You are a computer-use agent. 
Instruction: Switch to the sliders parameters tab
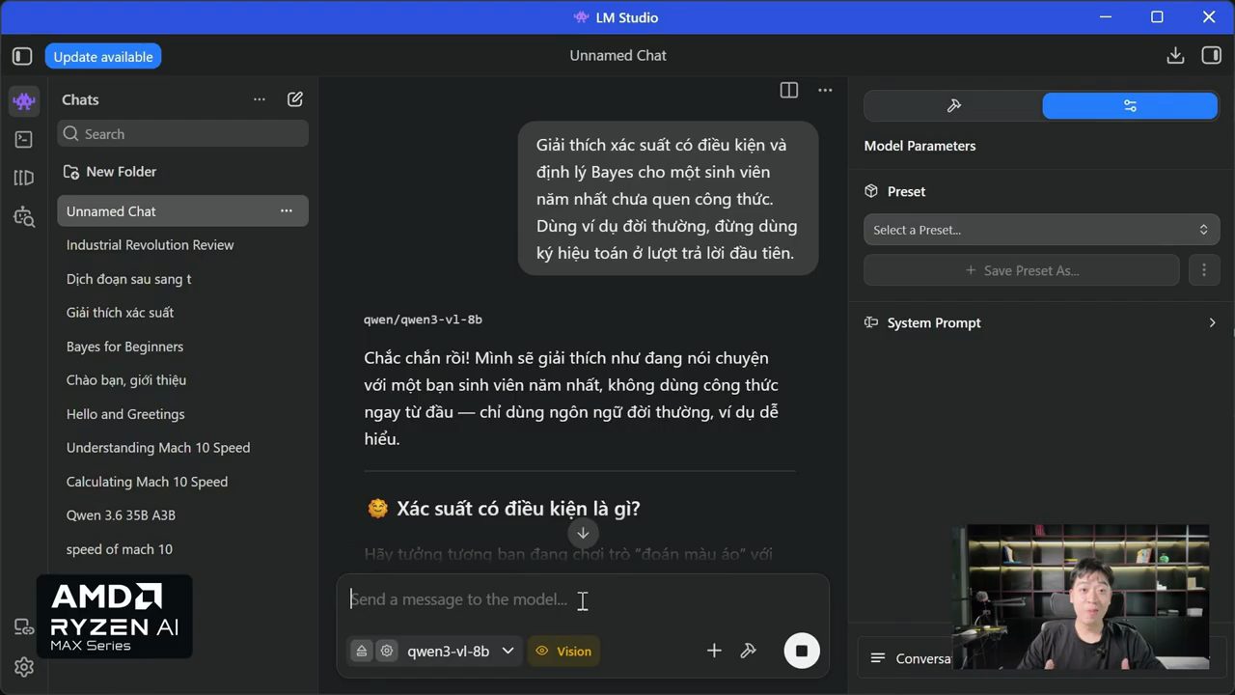pos(1130,106)
